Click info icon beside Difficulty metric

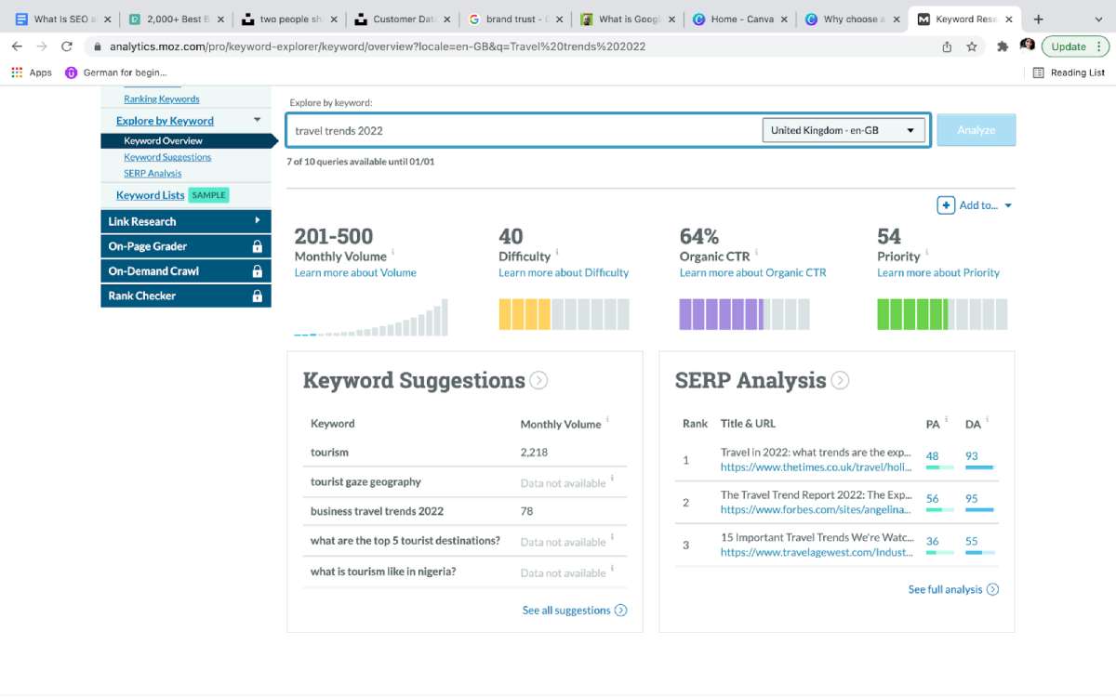point(557,252)
